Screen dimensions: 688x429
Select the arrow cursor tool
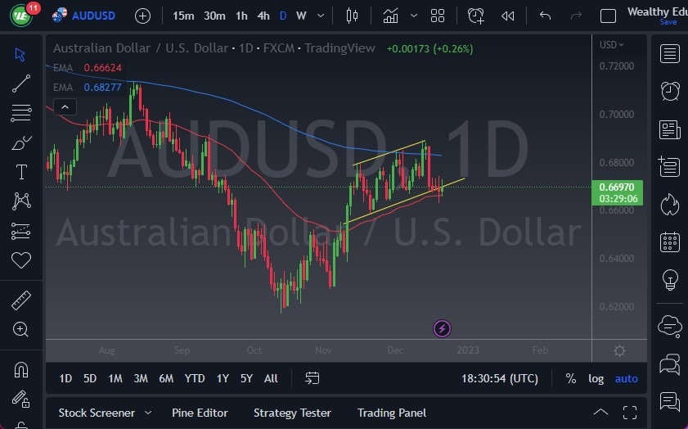tap(20, 55)
